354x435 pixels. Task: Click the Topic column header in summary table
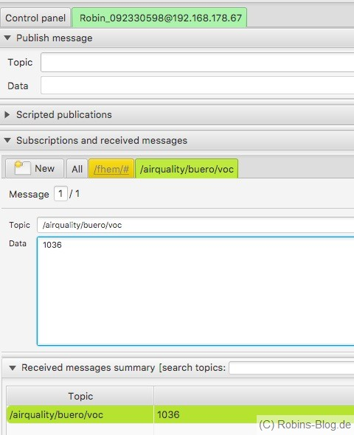point(80,396)
